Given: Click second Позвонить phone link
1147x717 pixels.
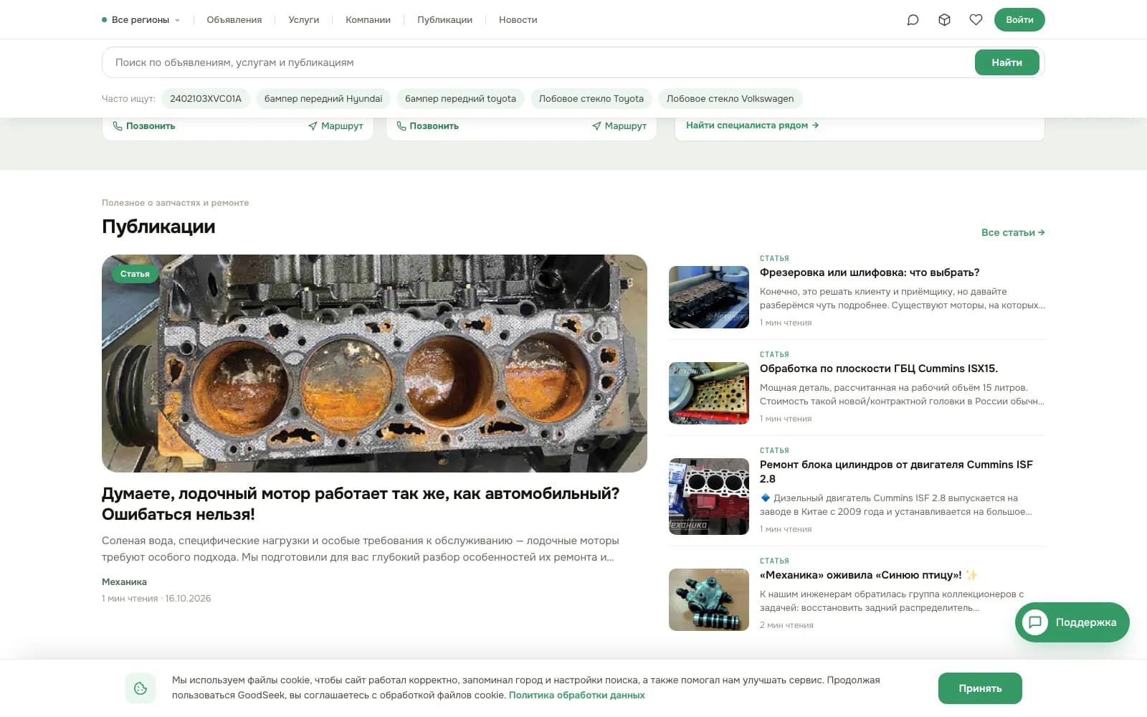Looking at the screenshot, I should click(427, 126).
